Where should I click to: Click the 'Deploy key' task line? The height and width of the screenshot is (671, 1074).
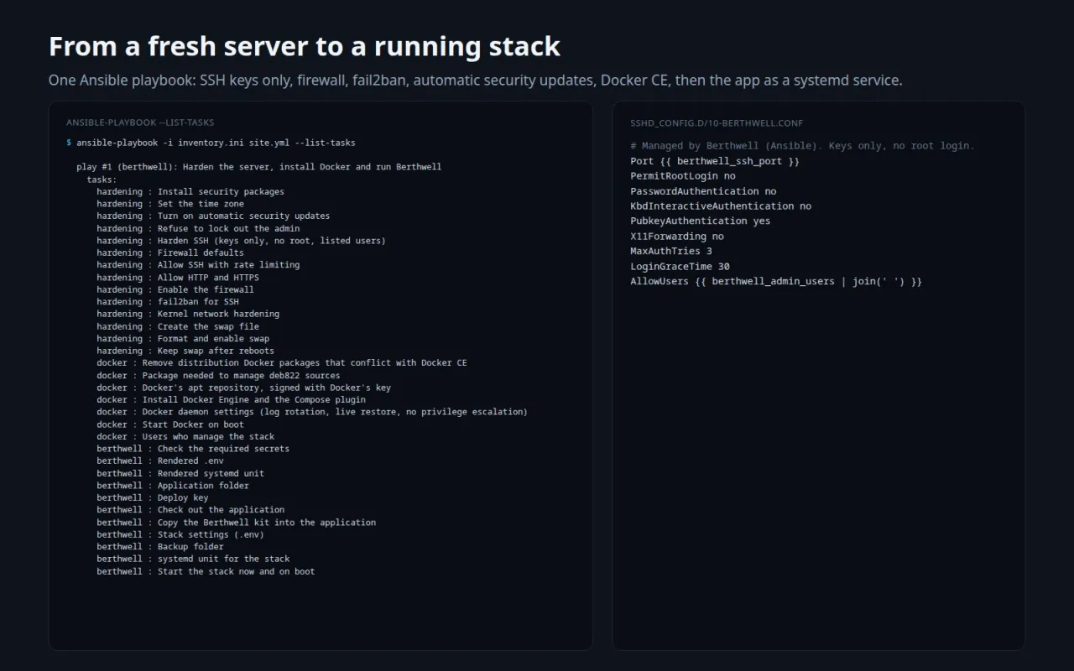[153, 497]
